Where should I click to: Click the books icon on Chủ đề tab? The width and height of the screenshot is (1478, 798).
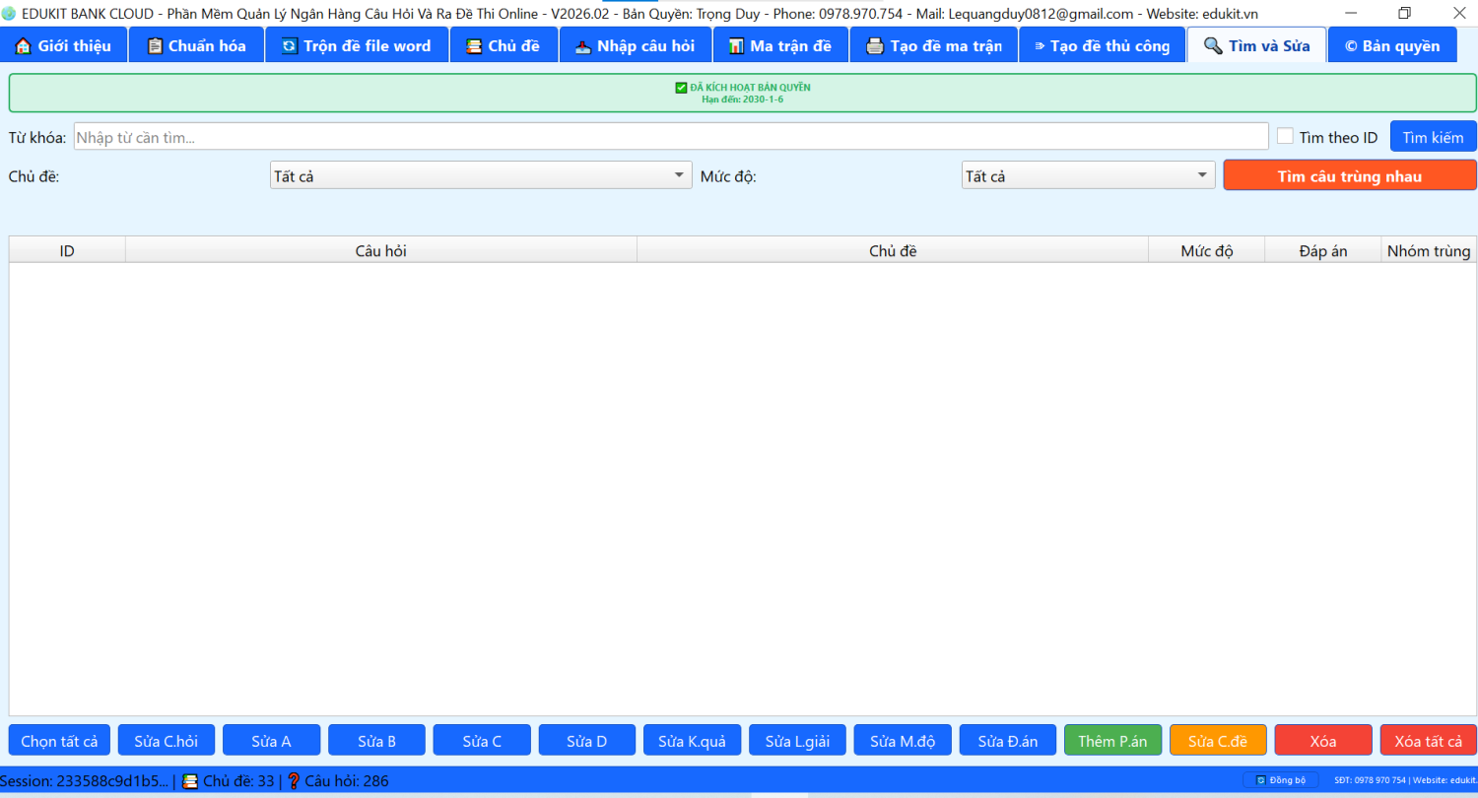click(x=474, y=46)
